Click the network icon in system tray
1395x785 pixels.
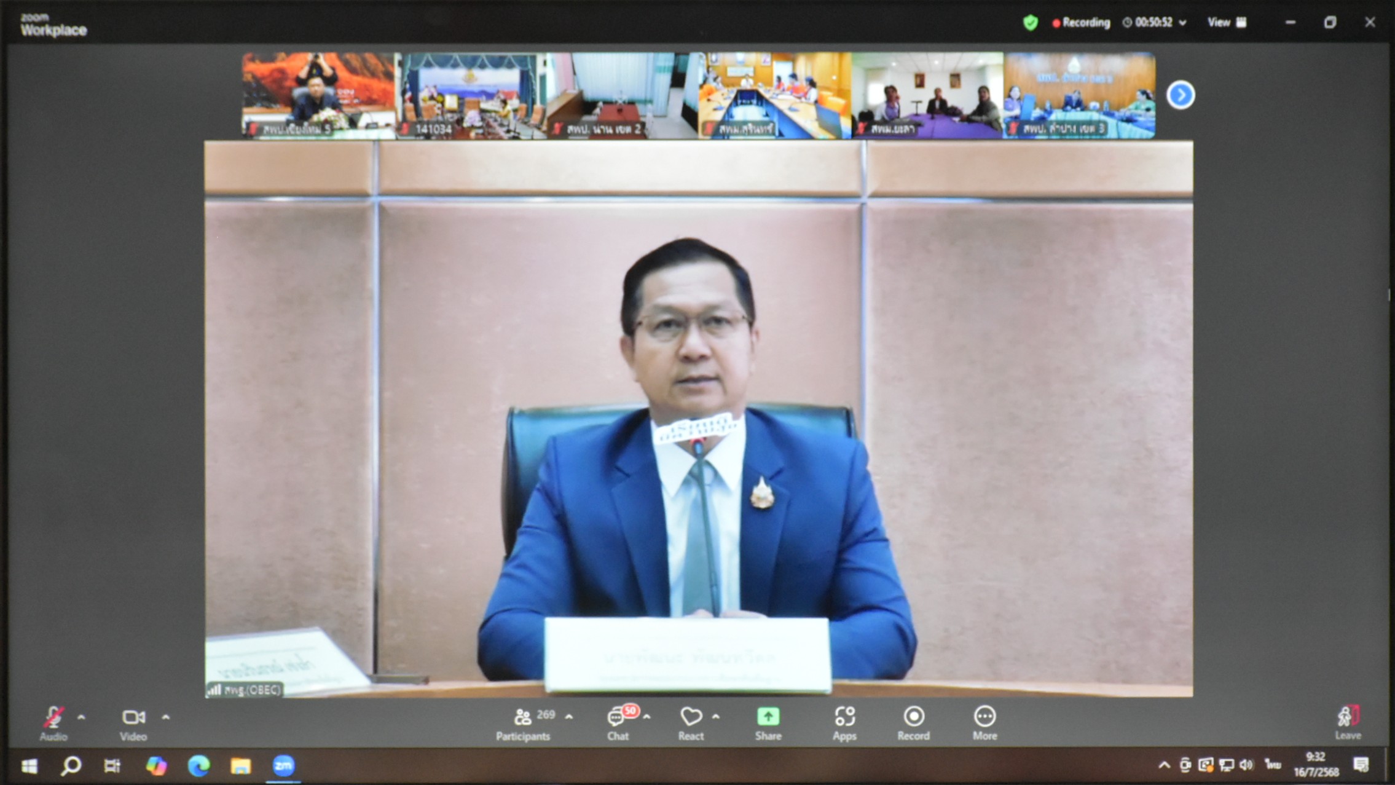coord(1226,765)
